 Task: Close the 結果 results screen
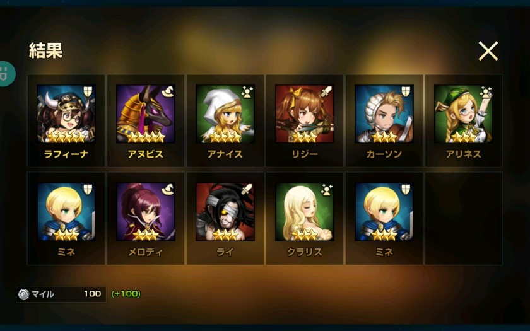coord(488,51)
